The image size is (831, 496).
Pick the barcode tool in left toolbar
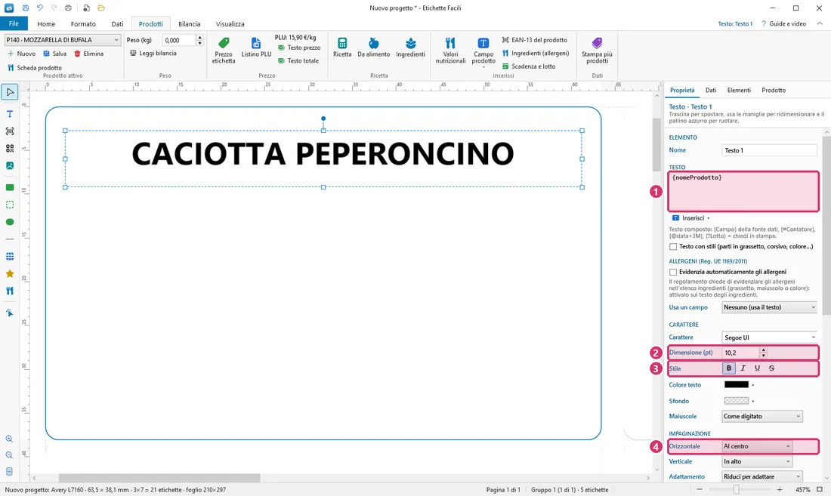[10, 131]
